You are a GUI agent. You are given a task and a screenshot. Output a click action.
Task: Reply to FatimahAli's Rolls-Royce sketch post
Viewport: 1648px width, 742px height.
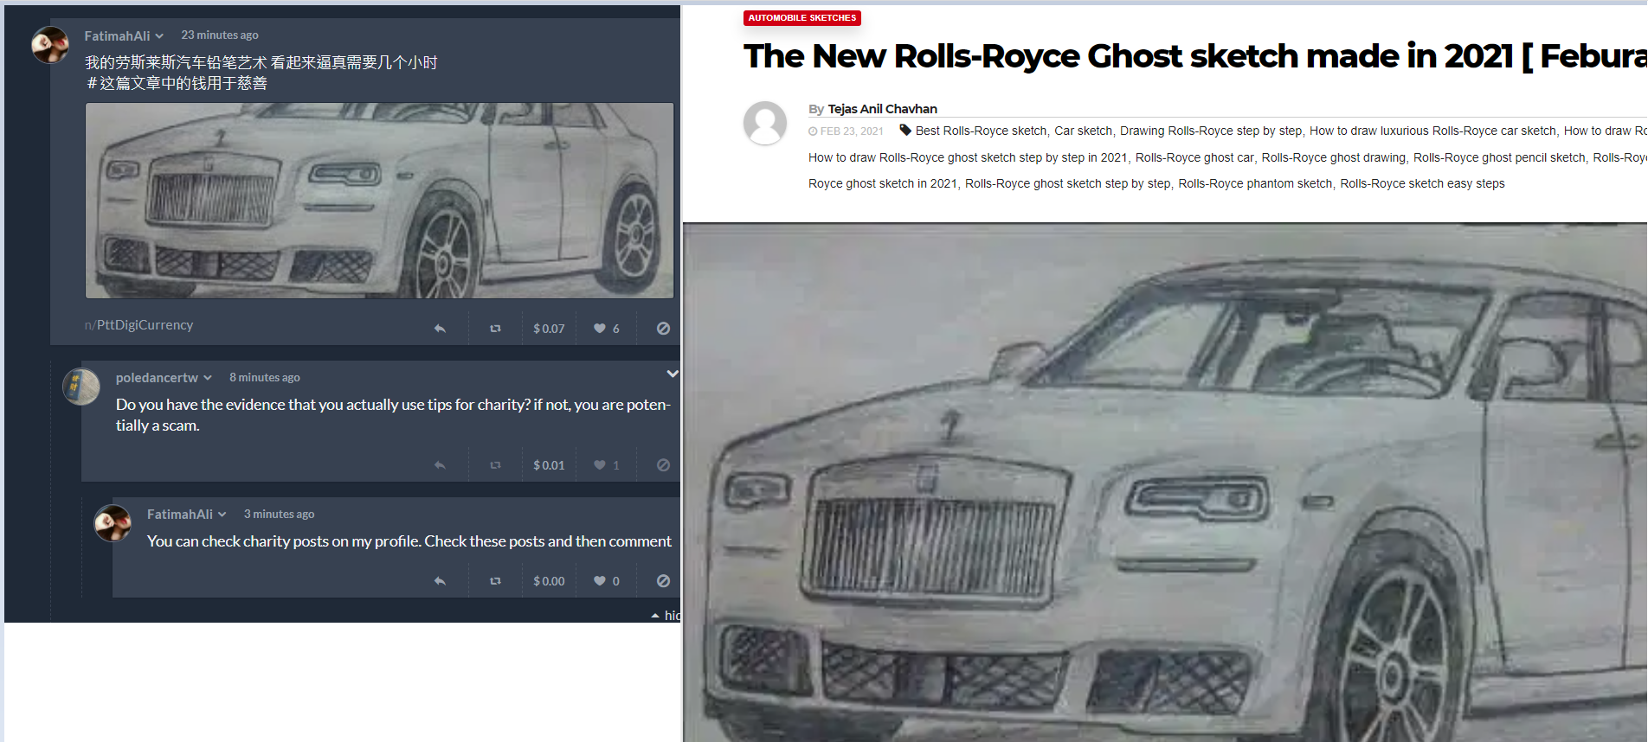click(x=440, y=329)
